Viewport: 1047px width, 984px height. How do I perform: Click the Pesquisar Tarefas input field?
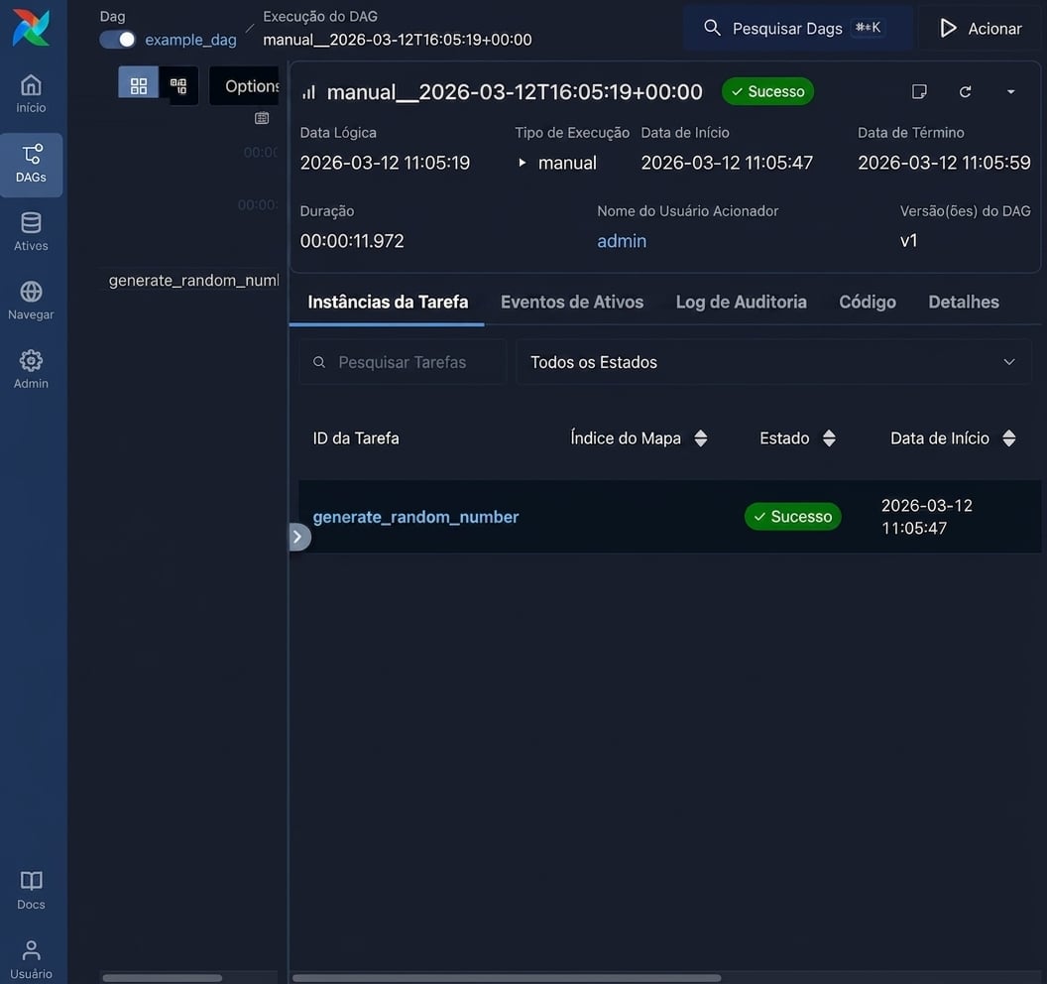click(x=402, y=362)
